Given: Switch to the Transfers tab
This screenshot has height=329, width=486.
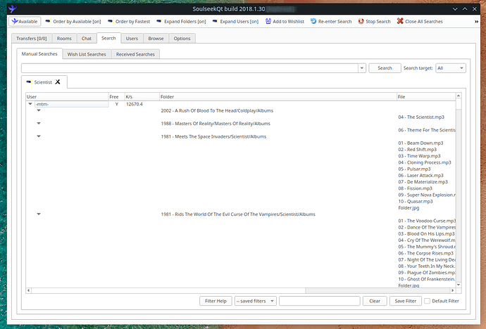Looking at the screenshot, I should point(33,39).
